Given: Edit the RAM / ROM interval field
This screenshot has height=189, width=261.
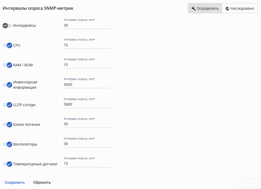Looking at the screenshot, I should [87, 65].
